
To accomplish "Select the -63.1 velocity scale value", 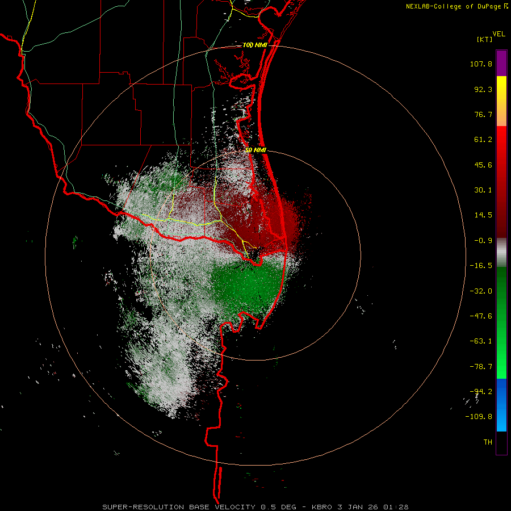I will [481, 341].
